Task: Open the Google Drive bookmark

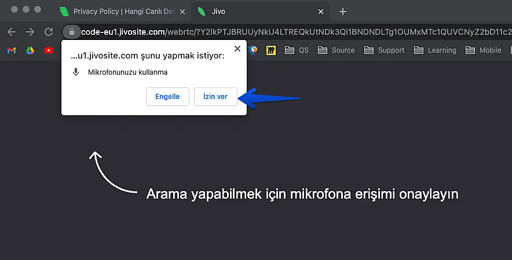Action: tap(30, 50)
